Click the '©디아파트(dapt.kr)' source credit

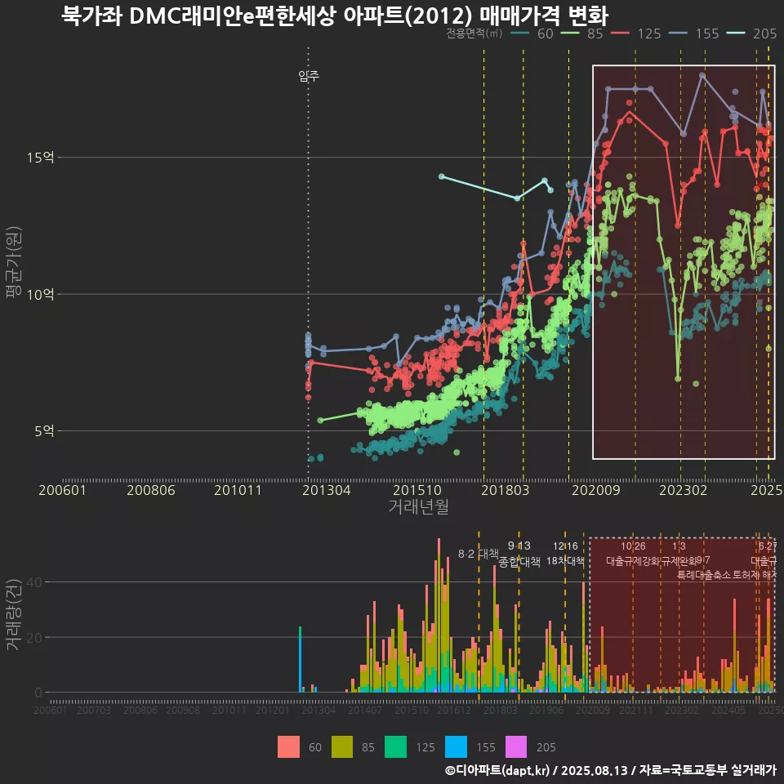(497, 770)
